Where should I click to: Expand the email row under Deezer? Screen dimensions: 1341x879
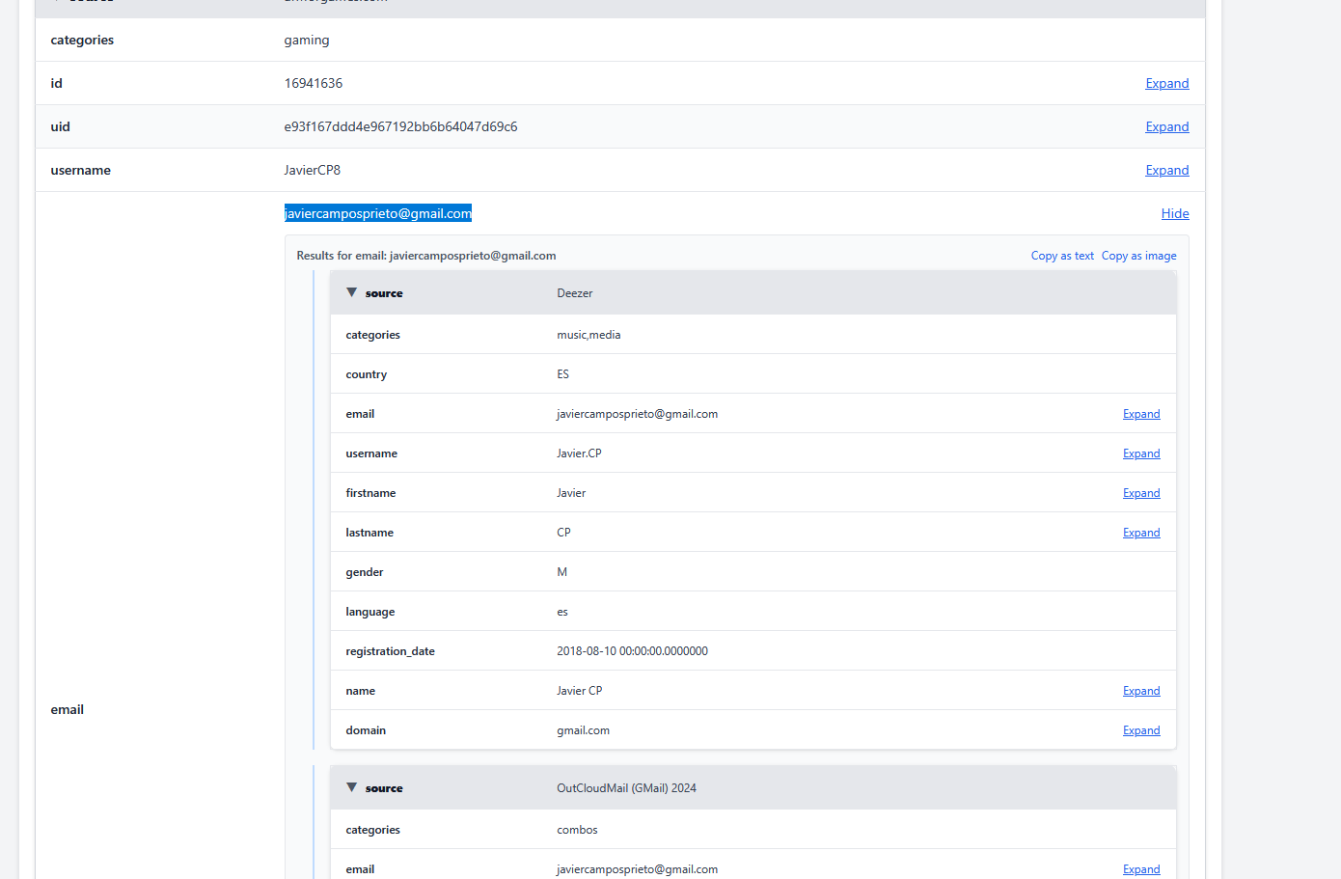click(1140, 414)
